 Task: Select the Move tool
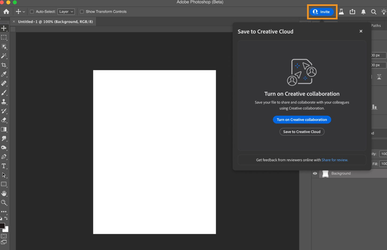(4, 28)
